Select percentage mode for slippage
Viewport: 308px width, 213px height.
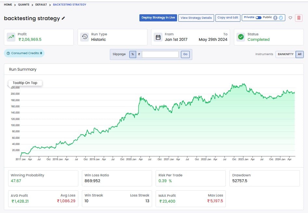(x=133, y=54)
